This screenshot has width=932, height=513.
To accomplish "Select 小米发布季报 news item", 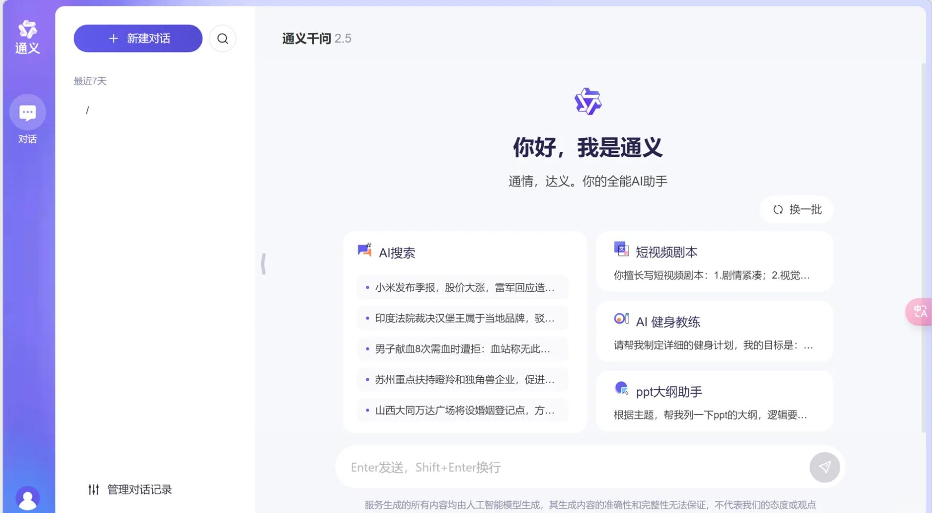I will pyautogui.click(x=463, y=287).
